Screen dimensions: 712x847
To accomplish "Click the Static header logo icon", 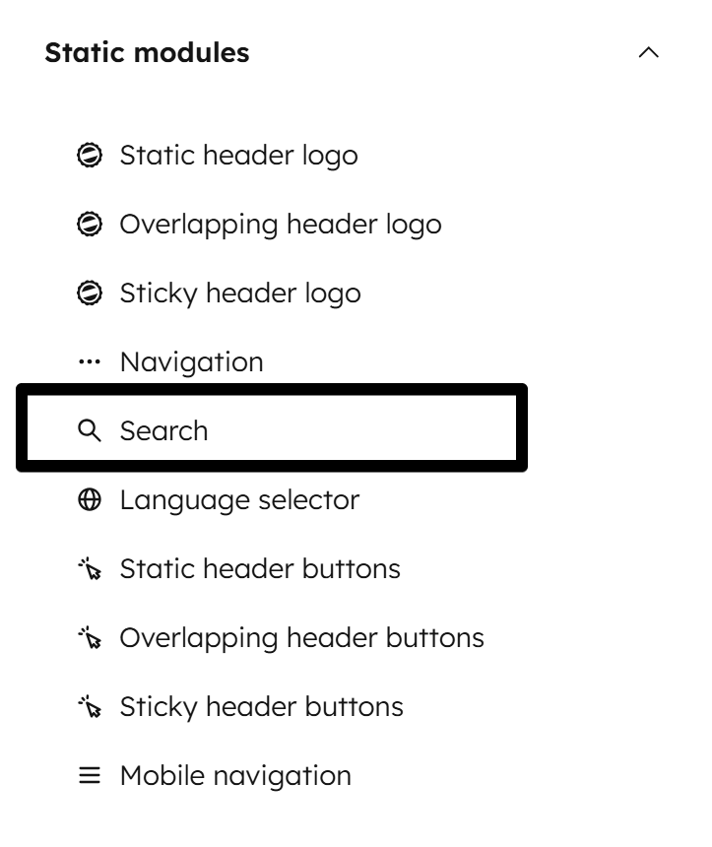I will tap(92, 155).
